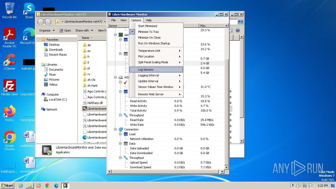Open Split Panel Scaling Mode submenu
The height and width of the screenshot is (189, 336).
(156, 62)
